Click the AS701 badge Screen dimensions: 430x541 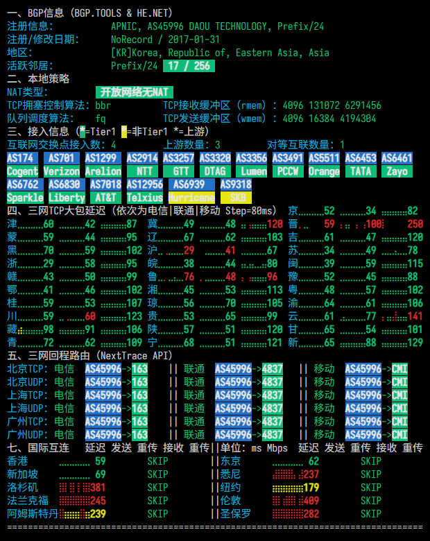click(62, 158)
